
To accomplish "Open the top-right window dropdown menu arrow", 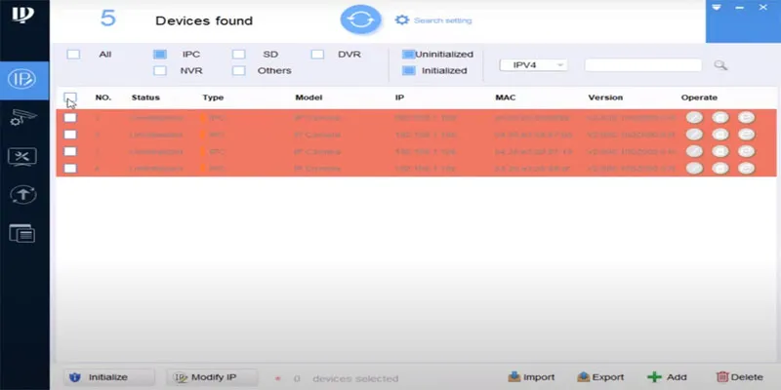I will [x=717, y=8].
